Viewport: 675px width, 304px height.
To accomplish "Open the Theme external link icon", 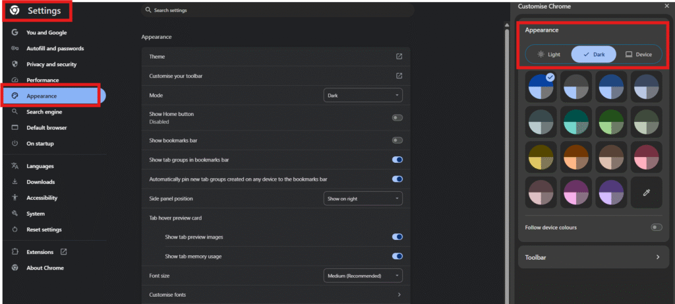I will click(x=399, y=57).
